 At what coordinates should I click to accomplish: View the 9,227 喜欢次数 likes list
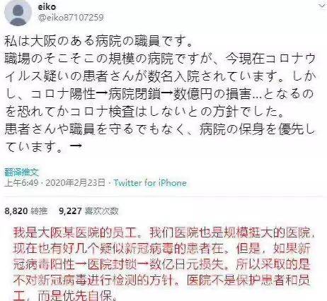88,211
